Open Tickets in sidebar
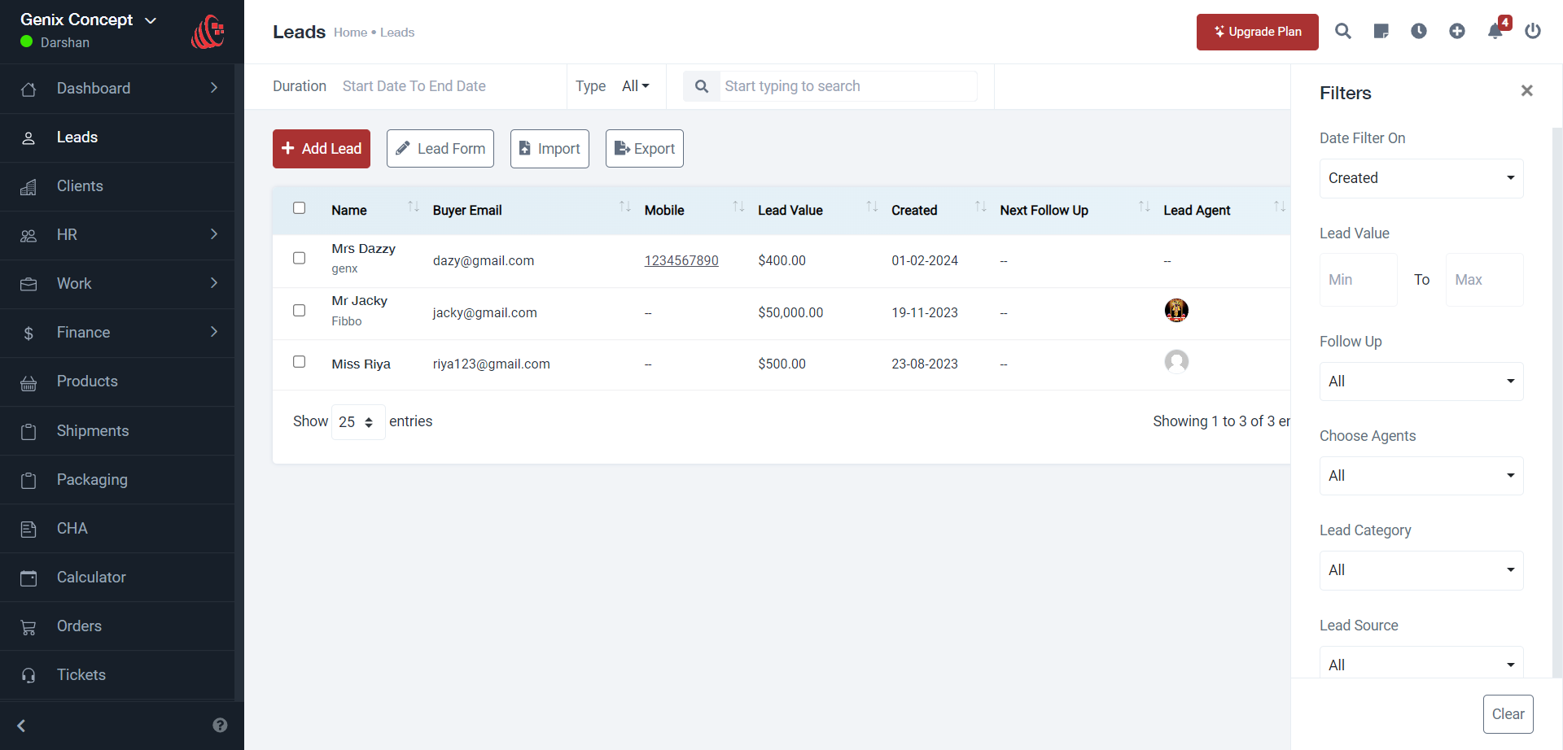This screenshot has height=750, width=1563. (x=117, y=675)
